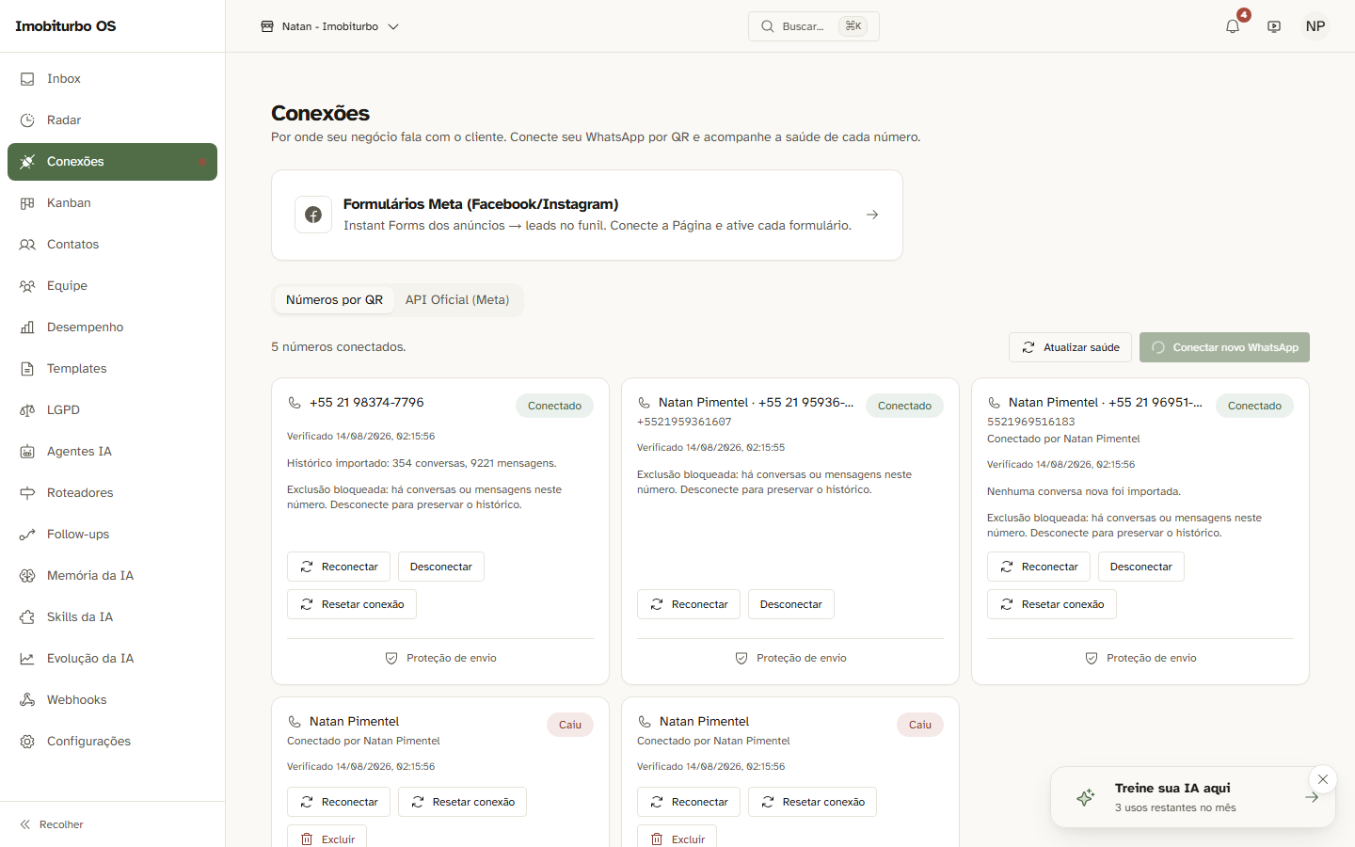Click 'Nenhuma conversa nova foi importada.' text
The width and height of the screenshot is (1355, 847).
coord(1084,491)
